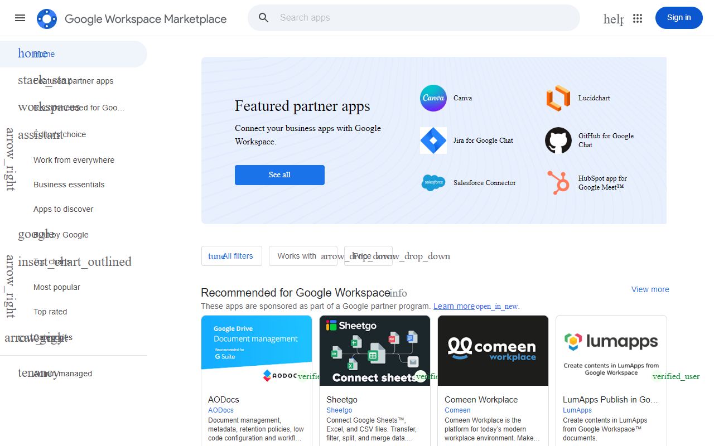Select Most popular in sidebar
This screenshot has height=446, width=714.
(x=57, y=287)
